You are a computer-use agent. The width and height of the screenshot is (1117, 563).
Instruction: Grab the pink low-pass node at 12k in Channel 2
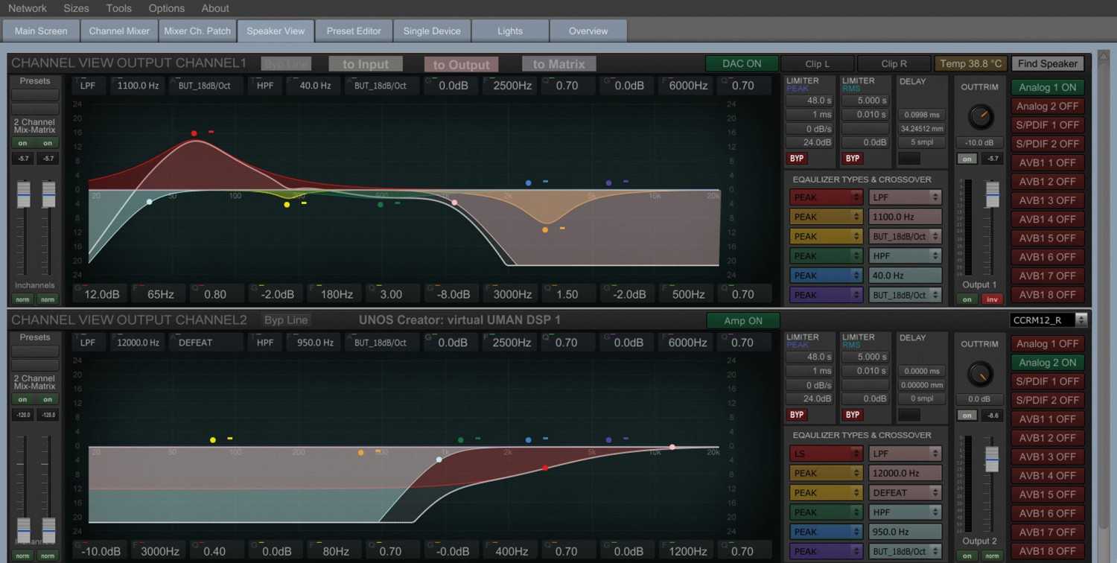coord(672,447)
